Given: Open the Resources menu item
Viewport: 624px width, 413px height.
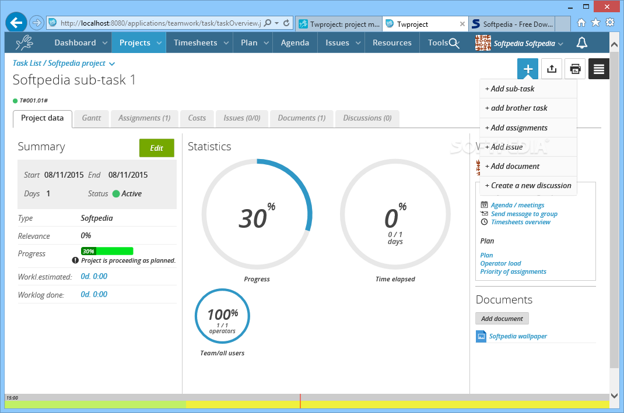Looking at the screenshot, I should pos(392,43).
